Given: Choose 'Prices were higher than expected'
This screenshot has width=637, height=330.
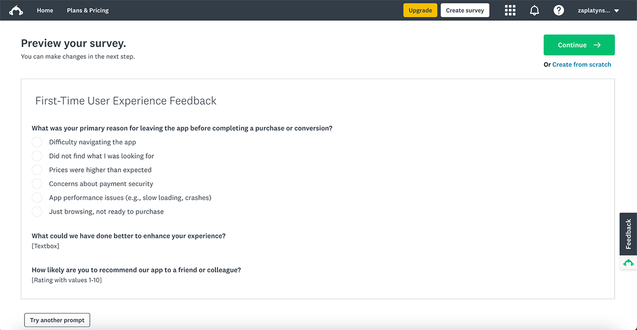Looking at the screenshot, I should pos(37,170).
